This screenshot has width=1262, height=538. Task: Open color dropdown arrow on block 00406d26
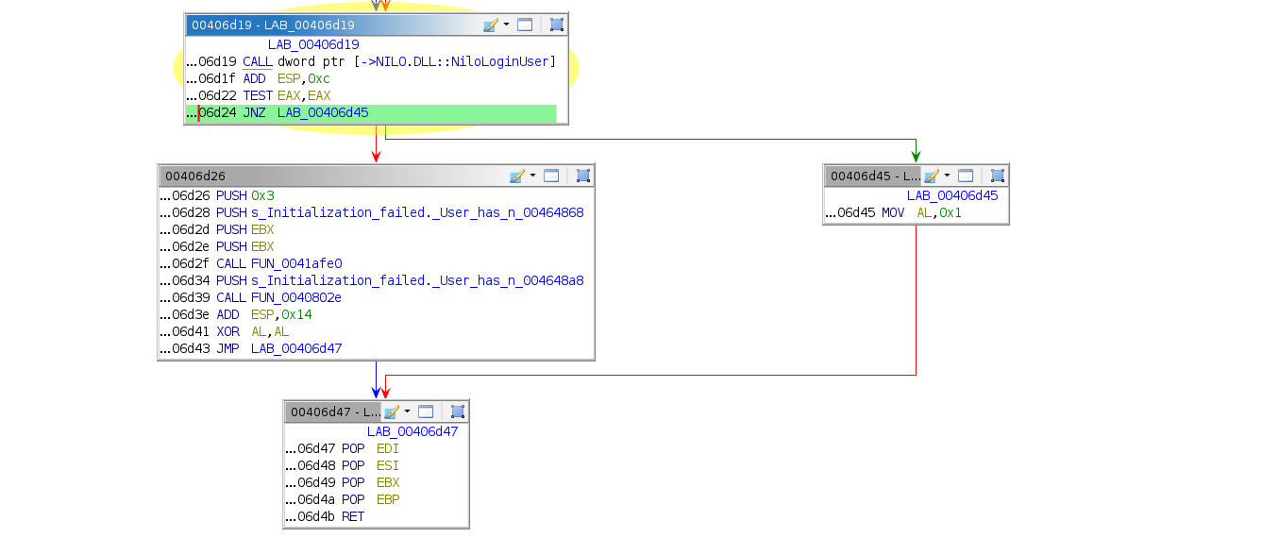point(532,176)
